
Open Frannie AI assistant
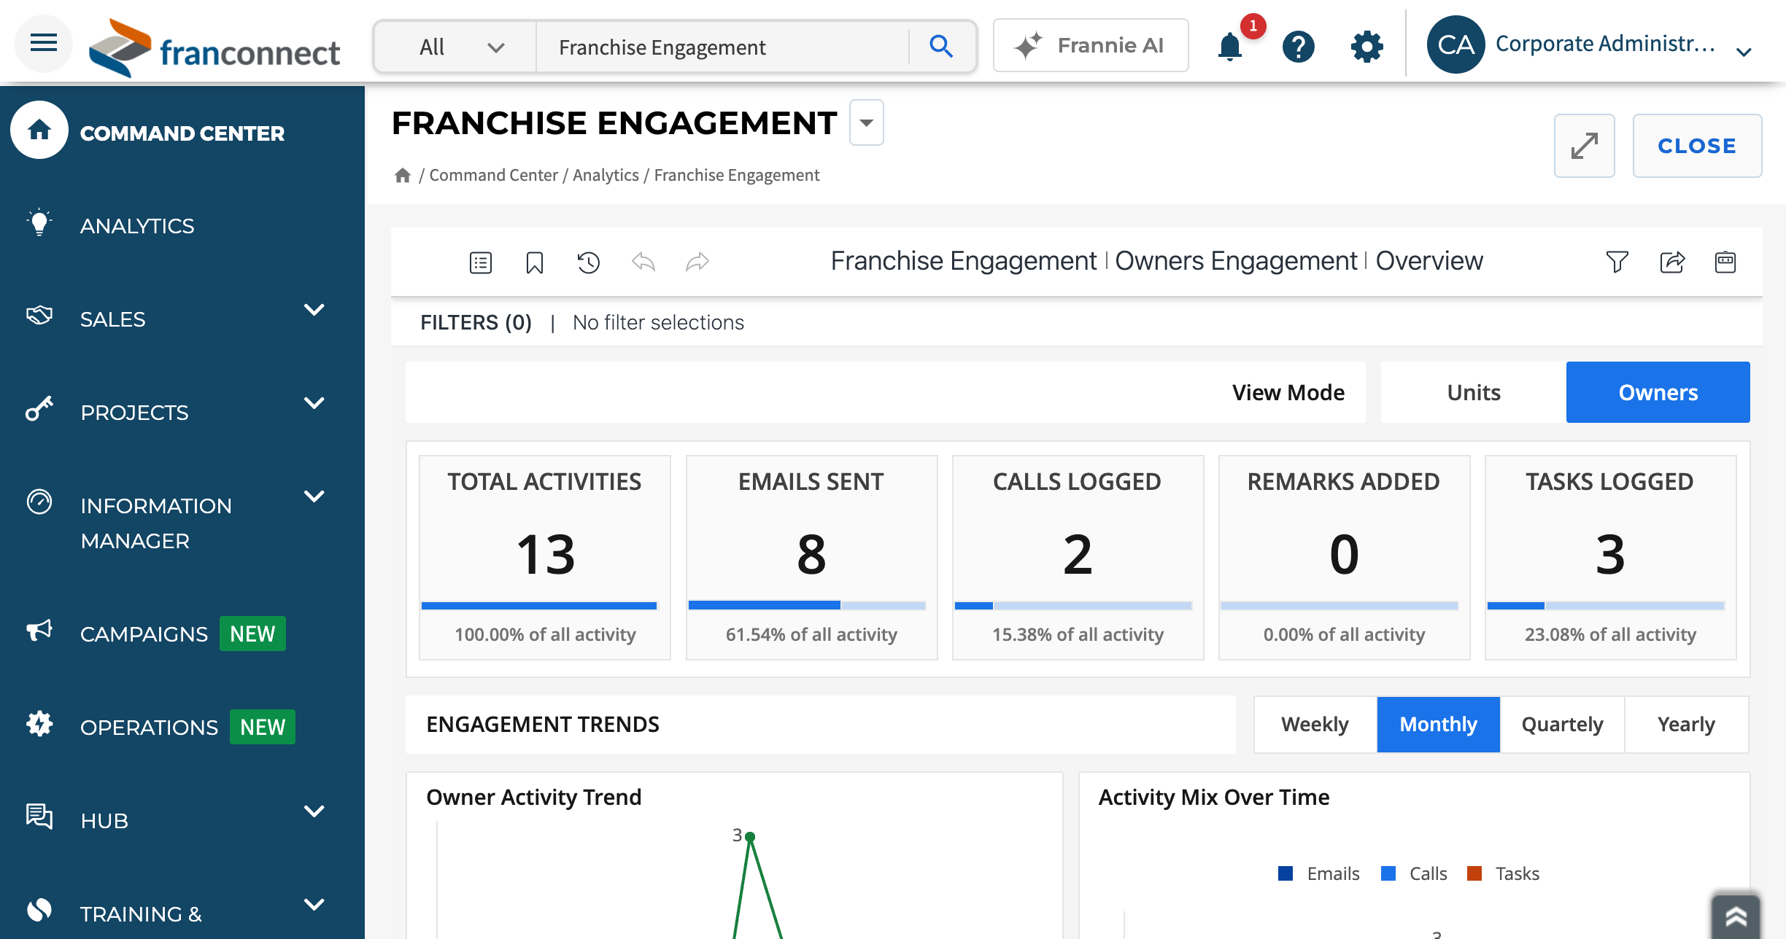1091,46
